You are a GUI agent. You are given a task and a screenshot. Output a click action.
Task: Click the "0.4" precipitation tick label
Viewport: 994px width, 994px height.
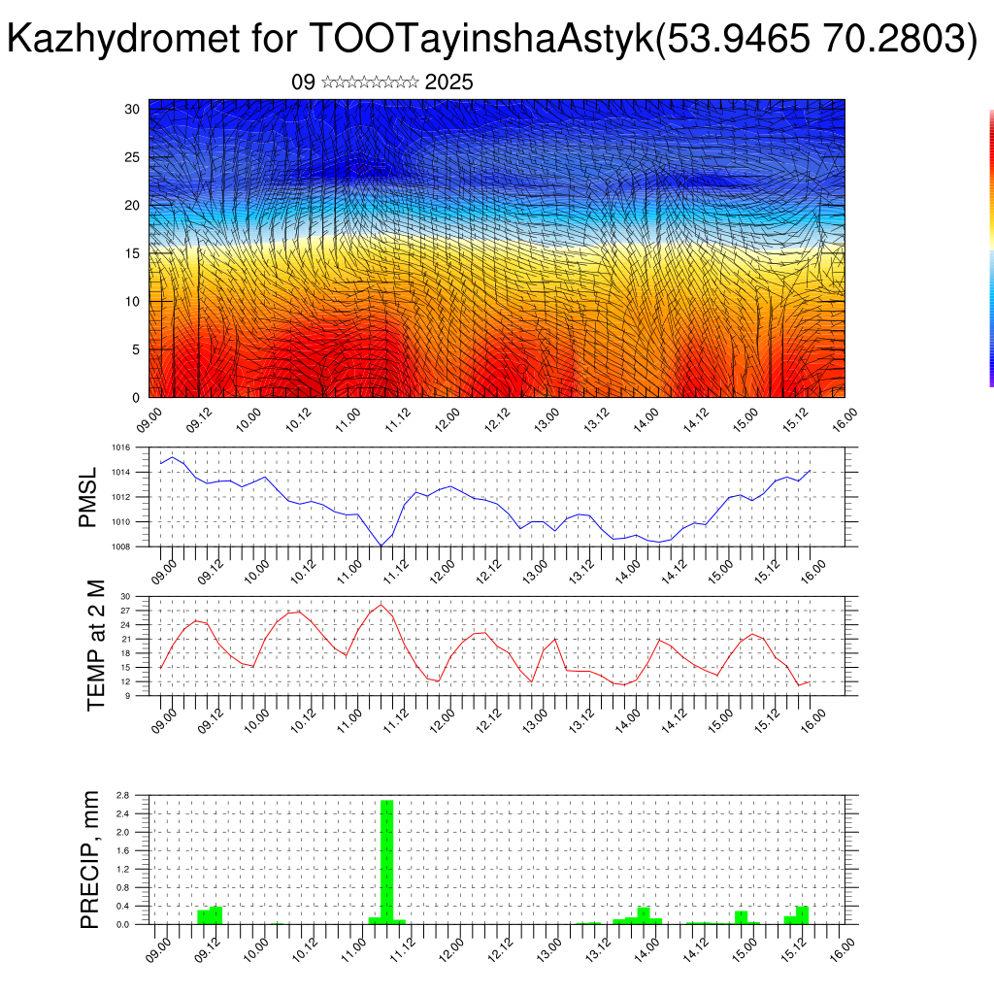(x=123, y=906)
